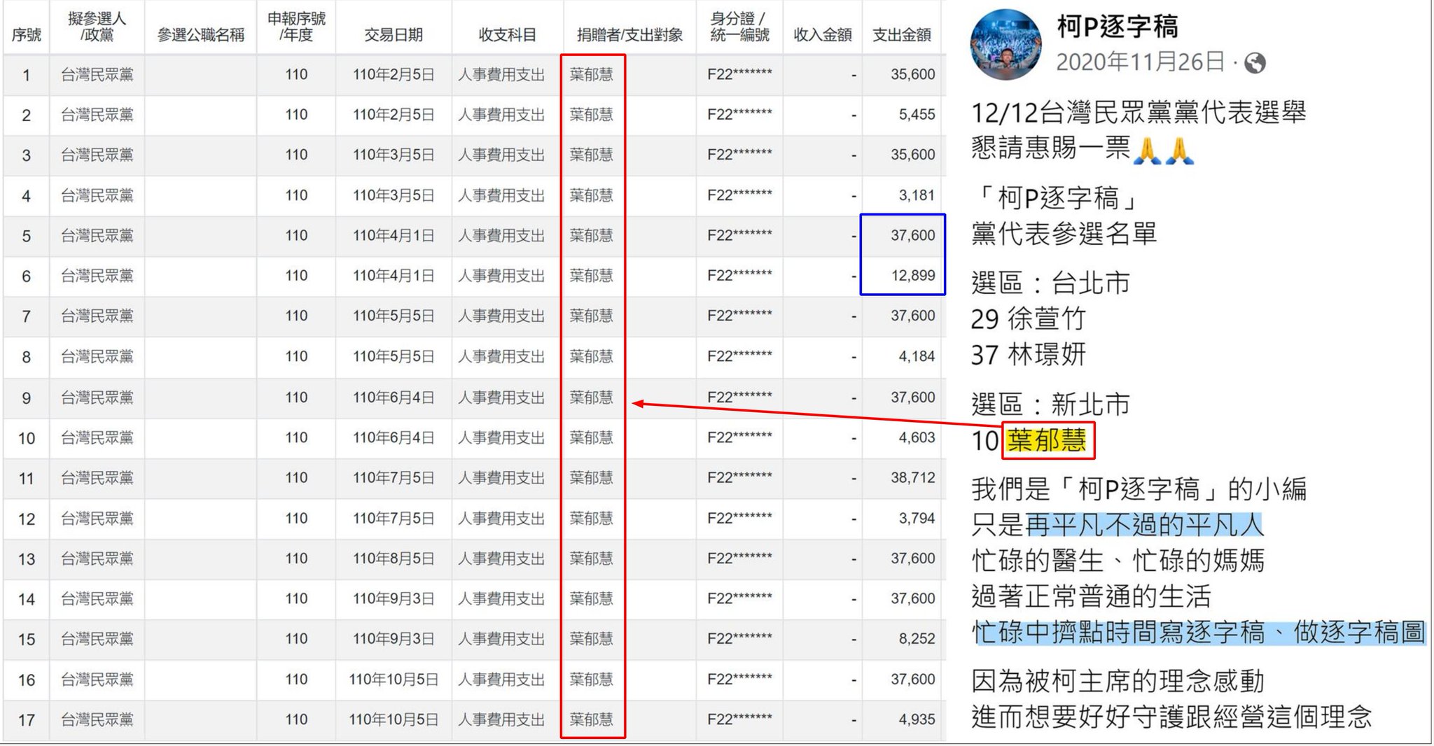
Task: Click candidate 37 林璟妍 in post
Action: click(x=1028, y=355)
